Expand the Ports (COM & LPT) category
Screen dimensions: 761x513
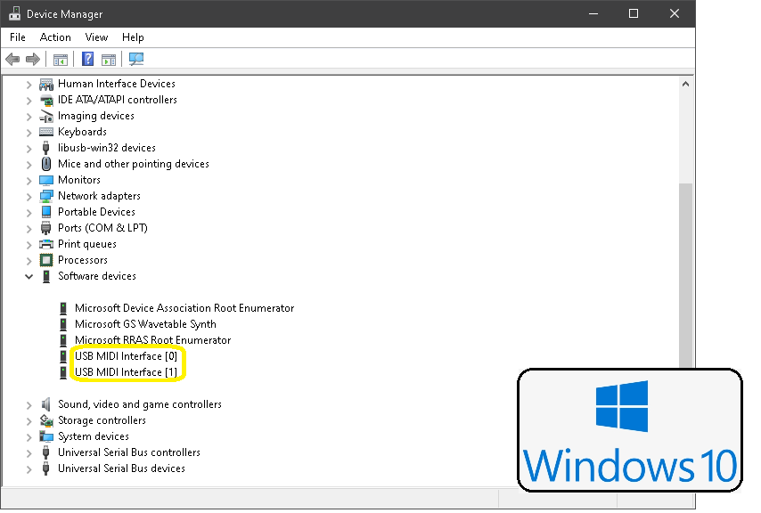click(x=29, y=228)
